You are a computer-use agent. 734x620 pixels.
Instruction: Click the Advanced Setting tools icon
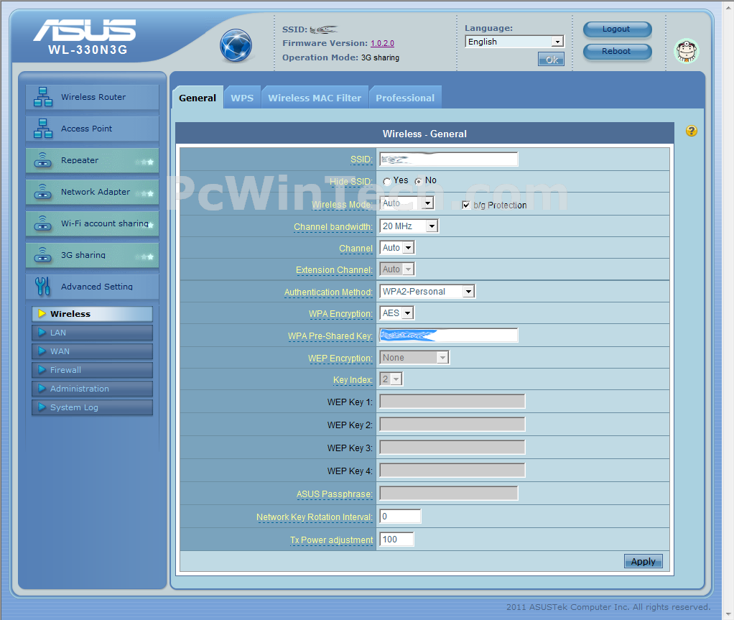42,286
